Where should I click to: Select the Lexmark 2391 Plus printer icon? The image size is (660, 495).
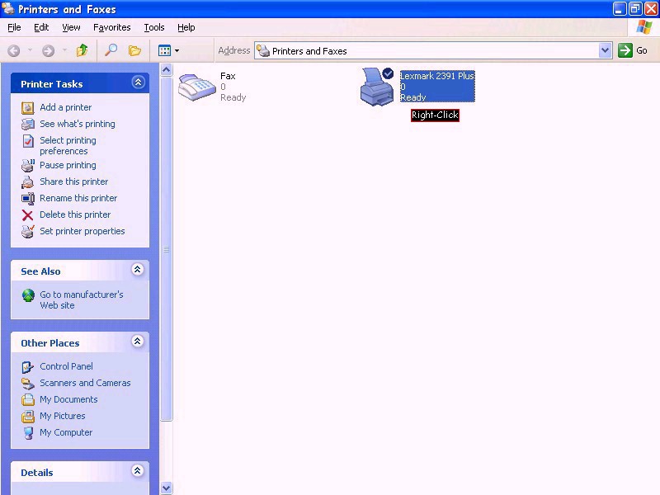click(377, 87)
